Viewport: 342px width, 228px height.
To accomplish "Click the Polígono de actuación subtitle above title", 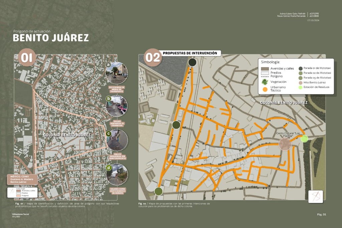I will [32, 31].
